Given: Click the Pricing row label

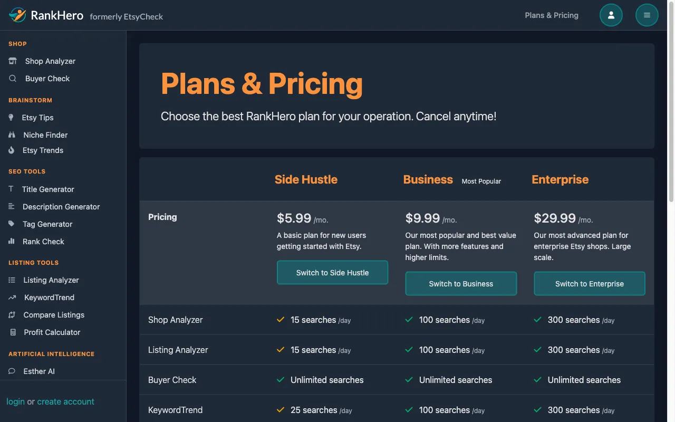Looking at the screenshot, I should coord(162,217).
